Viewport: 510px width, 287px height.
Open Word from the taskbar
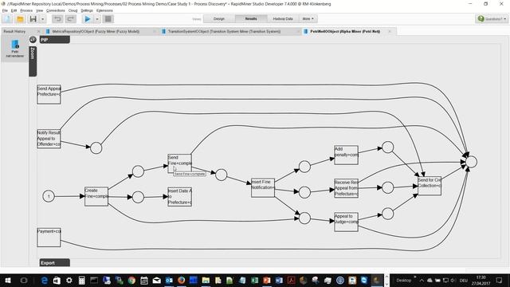279,280
